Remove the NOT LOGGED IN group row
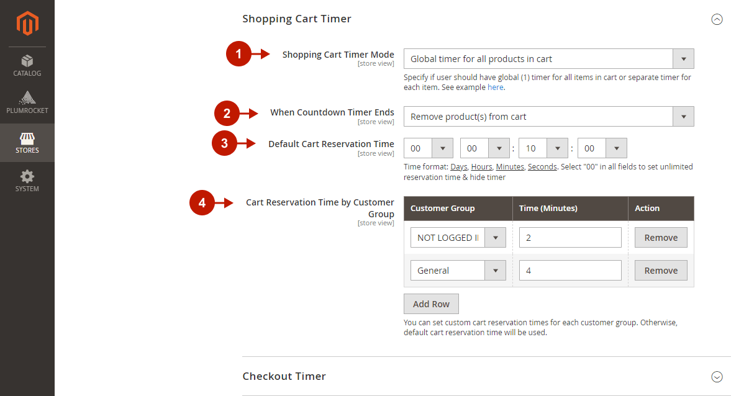This screenshot has width=749, height=396. point(661,238)
